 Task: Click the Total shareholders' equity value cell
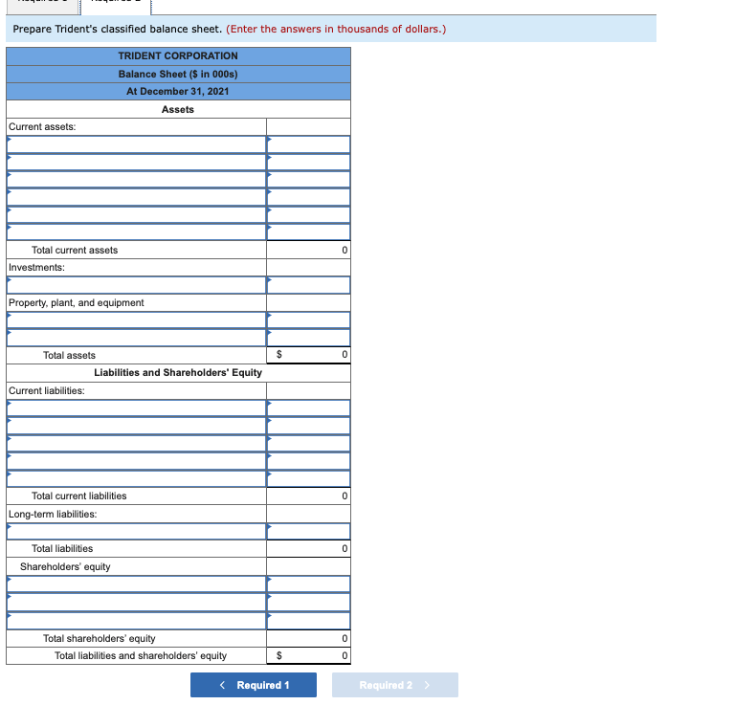click(x=308, y=639)
